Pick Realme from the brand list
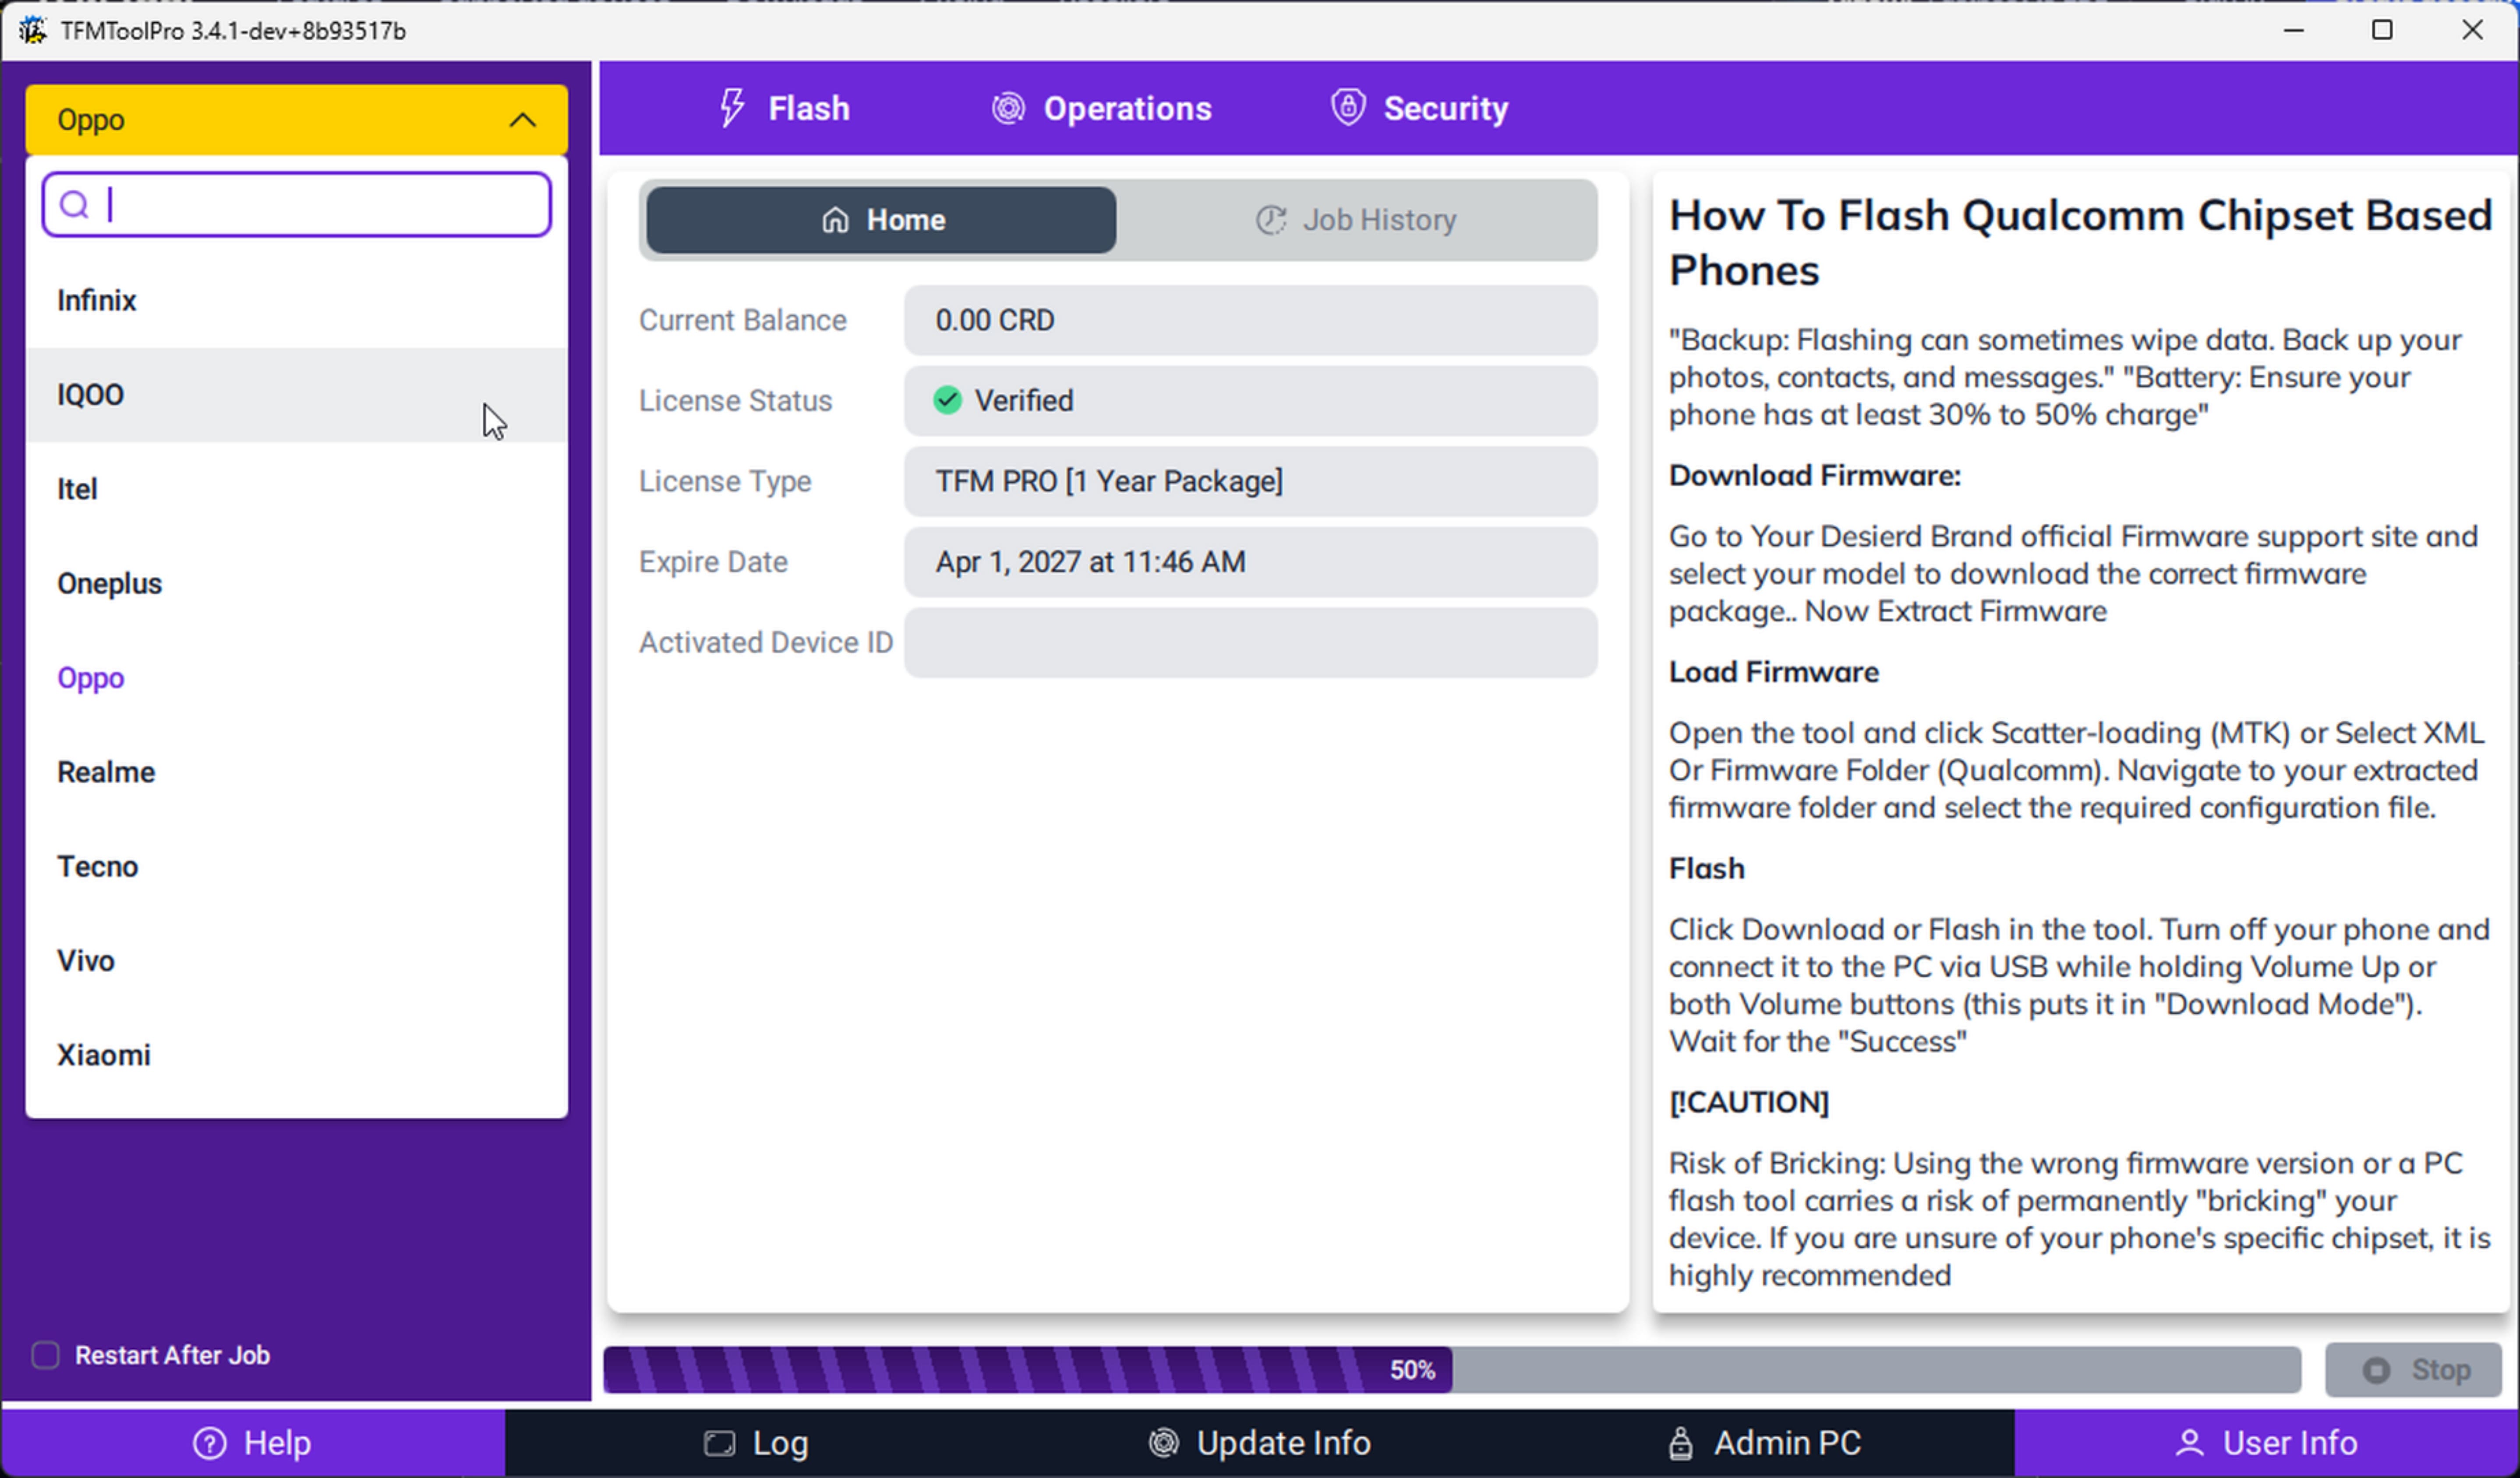 click(x=296, y=772)
